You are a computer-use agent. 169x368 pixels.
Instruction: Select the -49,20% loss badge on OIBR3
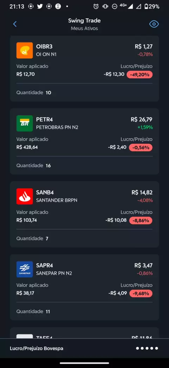139,75
